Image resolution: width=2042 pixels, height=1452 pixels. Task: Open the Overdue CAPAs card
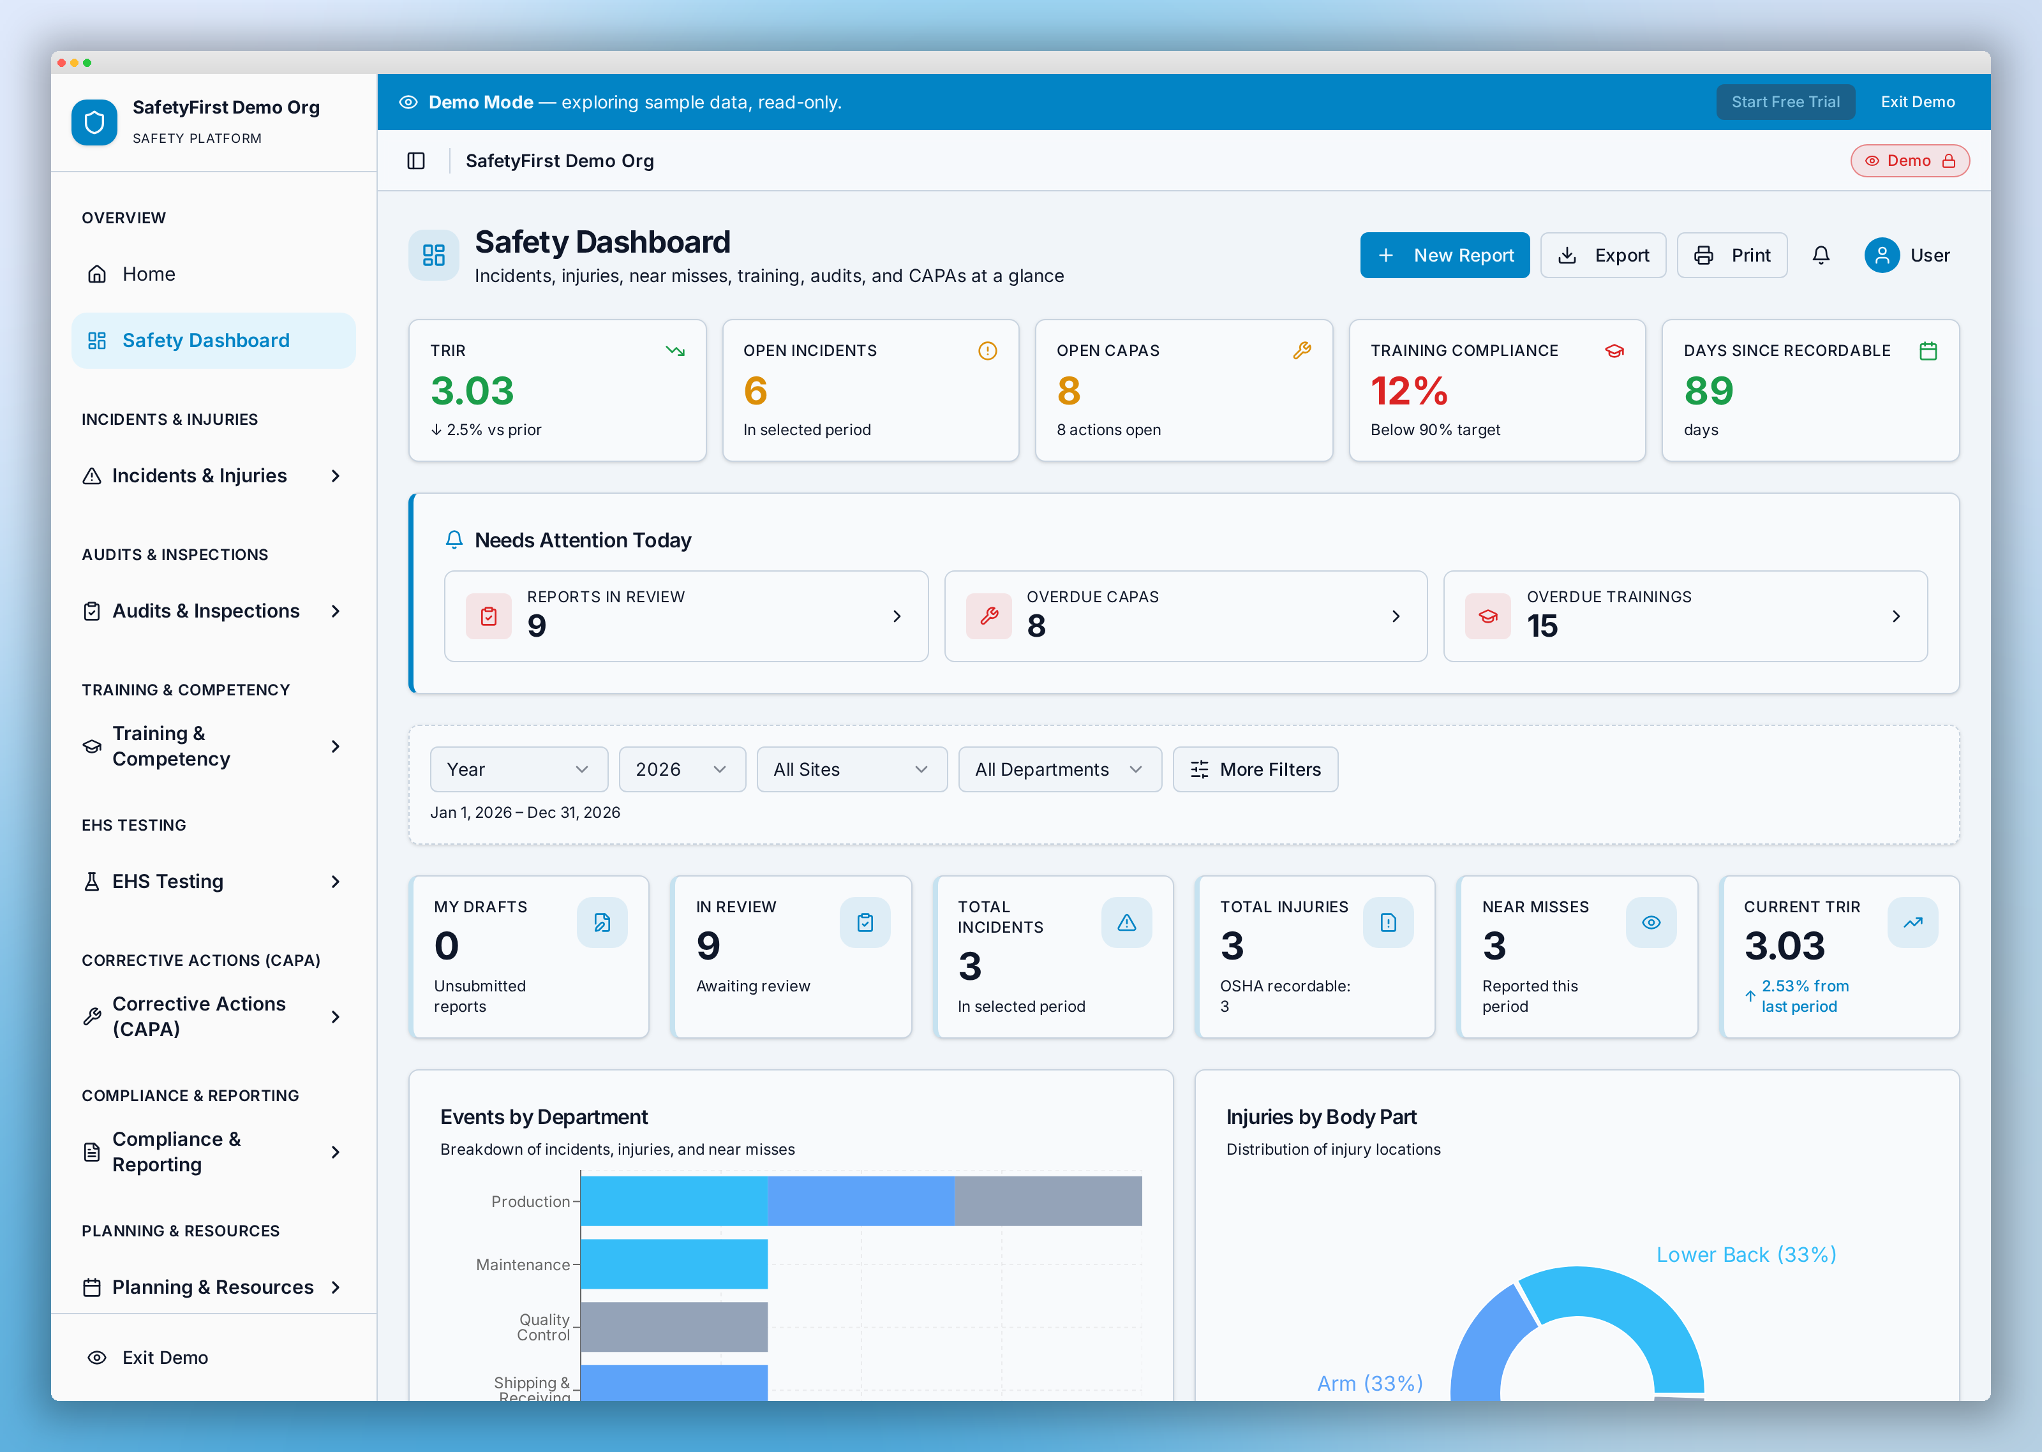[1186, 617]
